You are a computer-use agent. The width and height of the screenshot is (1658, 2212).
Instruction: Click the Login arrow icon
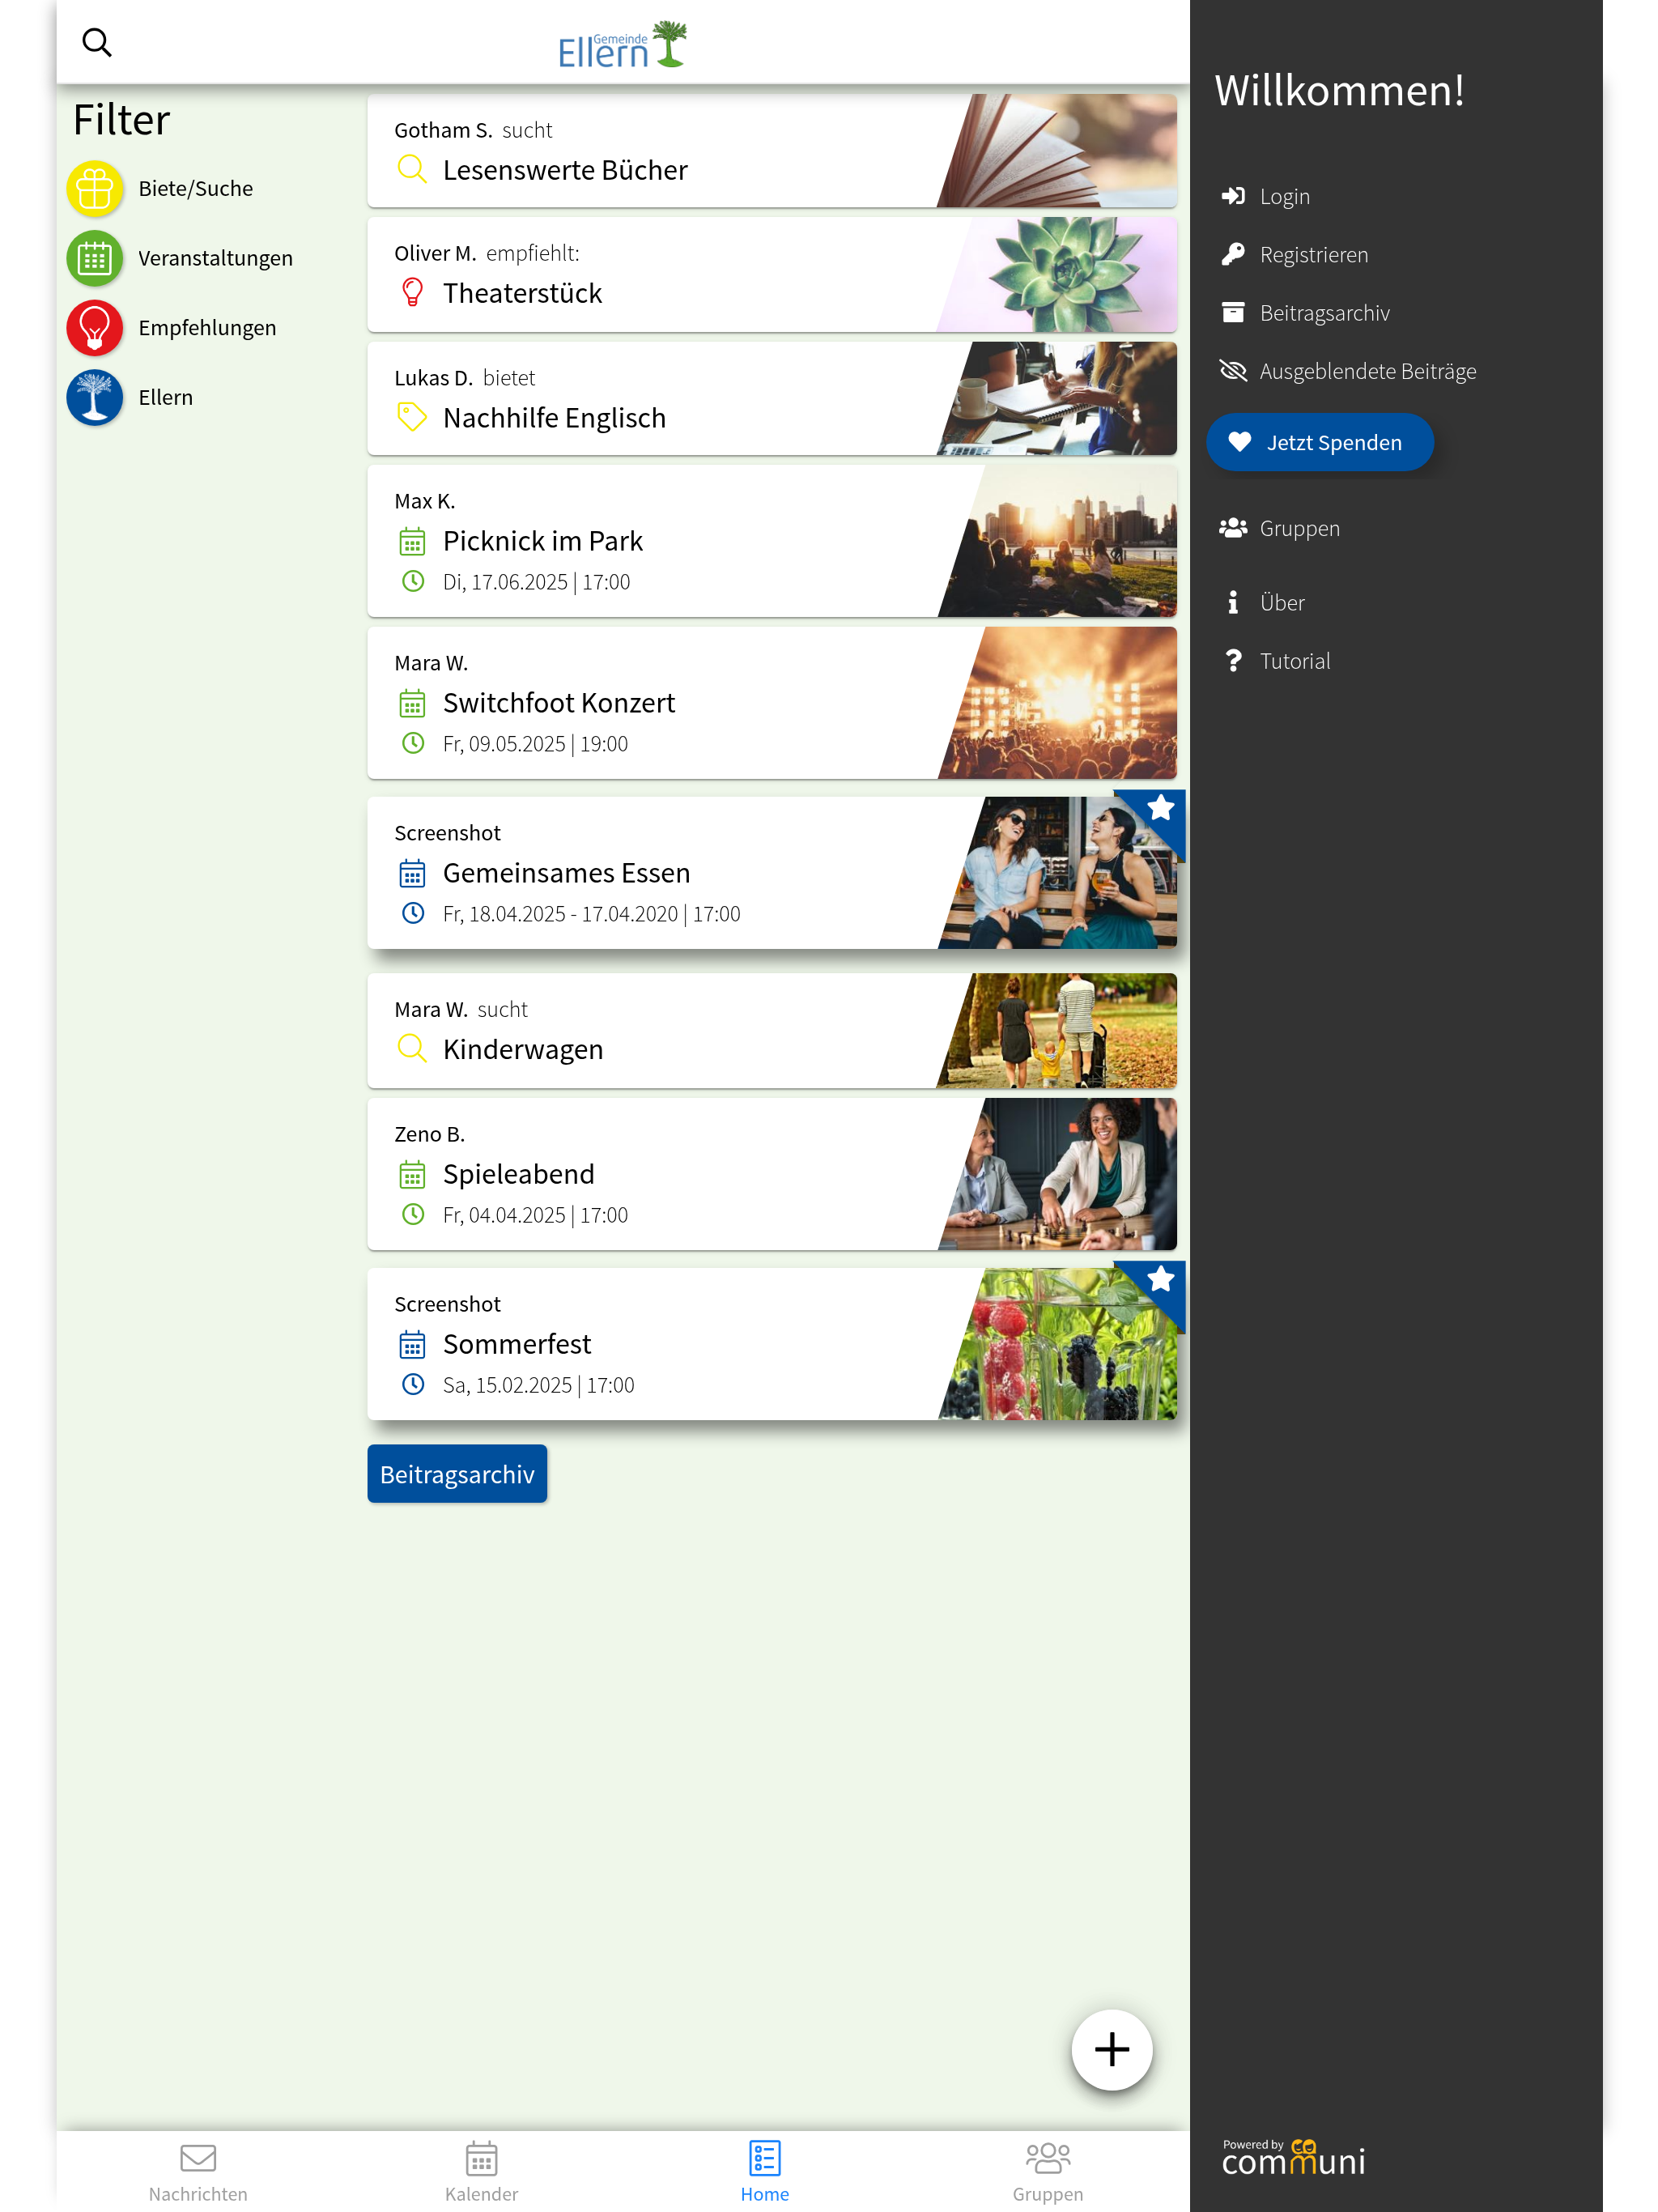click(x=1233, y=196)
